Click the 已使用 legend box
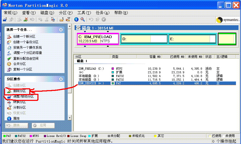The width and height of the screenshot is (241, 144). [210, 136]
